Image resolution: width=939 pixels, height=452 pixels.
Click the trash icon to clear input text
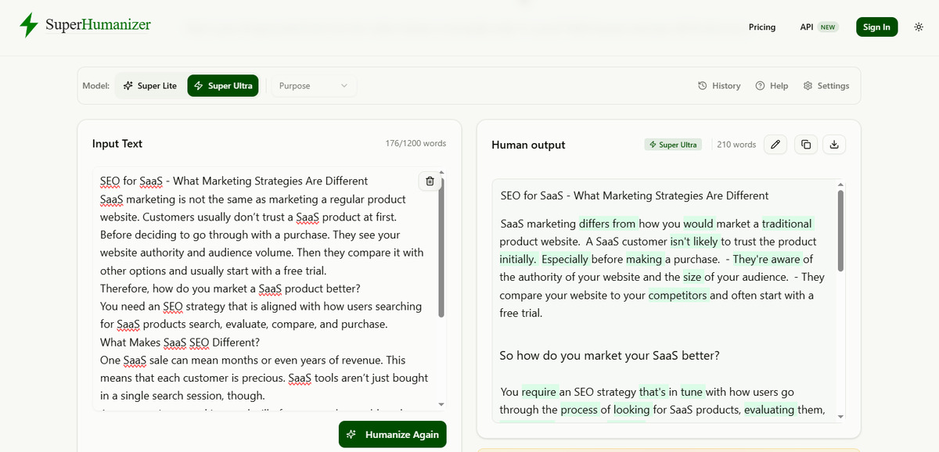[x=430, y=181]
